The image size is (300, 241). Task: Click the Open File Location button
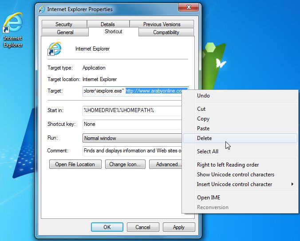click(x=75, y=164)
